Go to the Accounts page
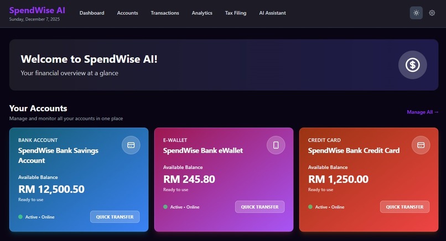446x241 pixels. point(127,13)
